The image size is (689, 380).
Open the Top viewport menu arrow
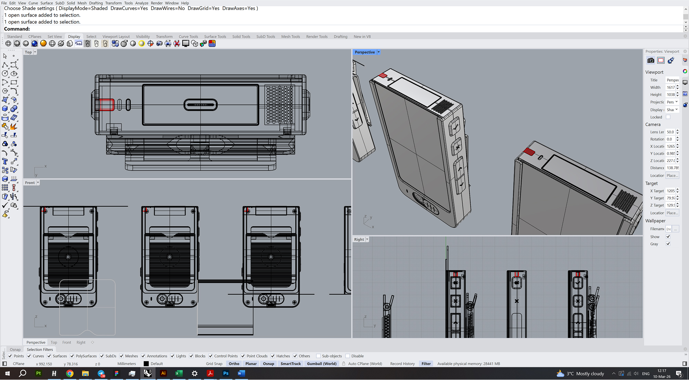pos(35,52)
